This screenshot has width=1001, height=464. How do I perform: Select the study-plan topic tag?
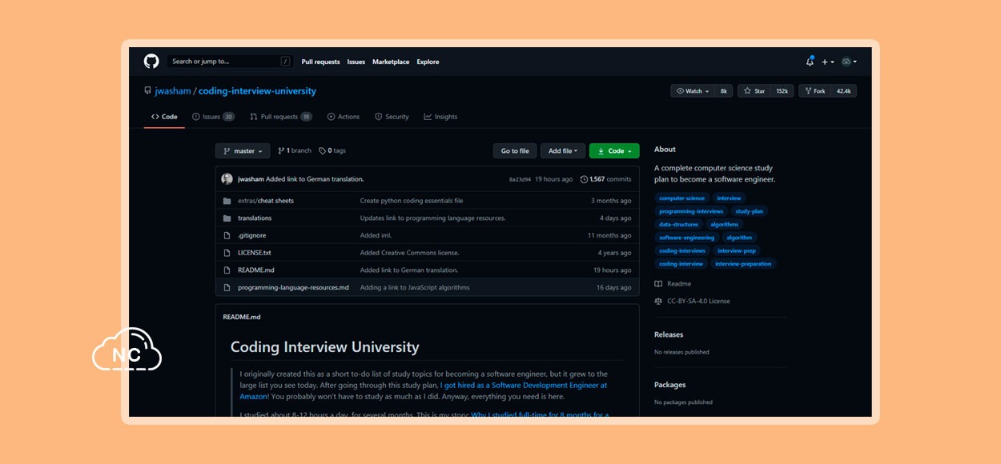pyautogui.click(x=750, y=211)
